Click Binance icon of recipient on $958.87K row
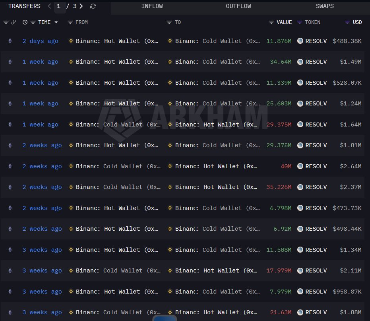This screenshot has width=370, height=321. pyautogui.click(x=170, y=292)
